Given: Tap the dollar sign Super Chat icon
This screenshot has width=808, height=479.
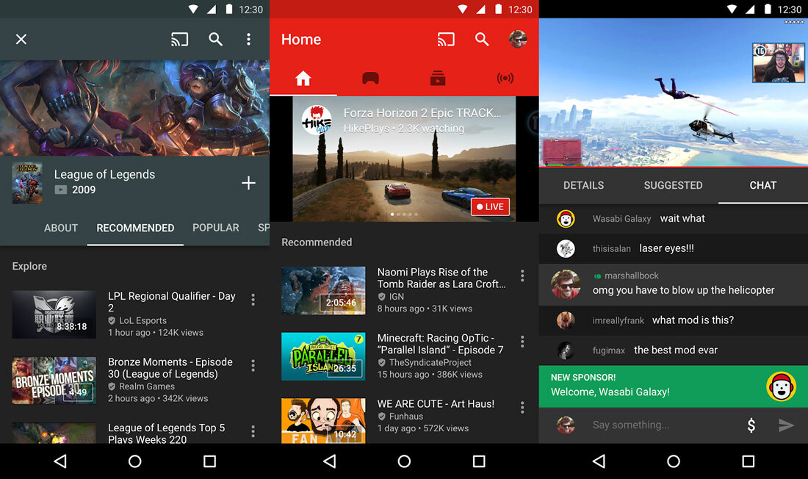Looking at the screenshot, I should [751, 425].
